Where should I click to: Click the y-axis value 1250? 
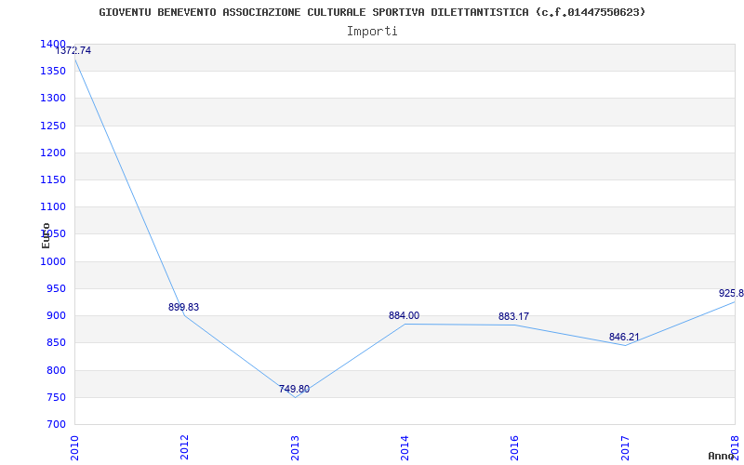click(53, 126)
